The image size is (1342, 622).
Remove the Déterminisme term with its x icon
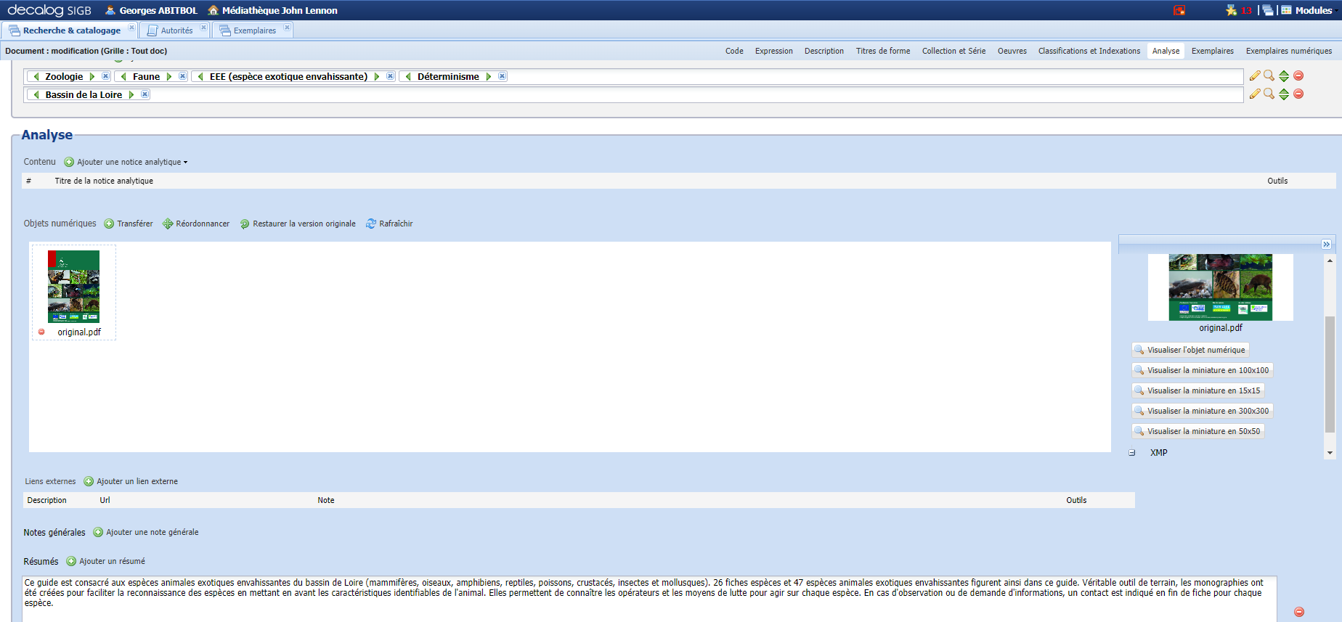tap(502, 76)
